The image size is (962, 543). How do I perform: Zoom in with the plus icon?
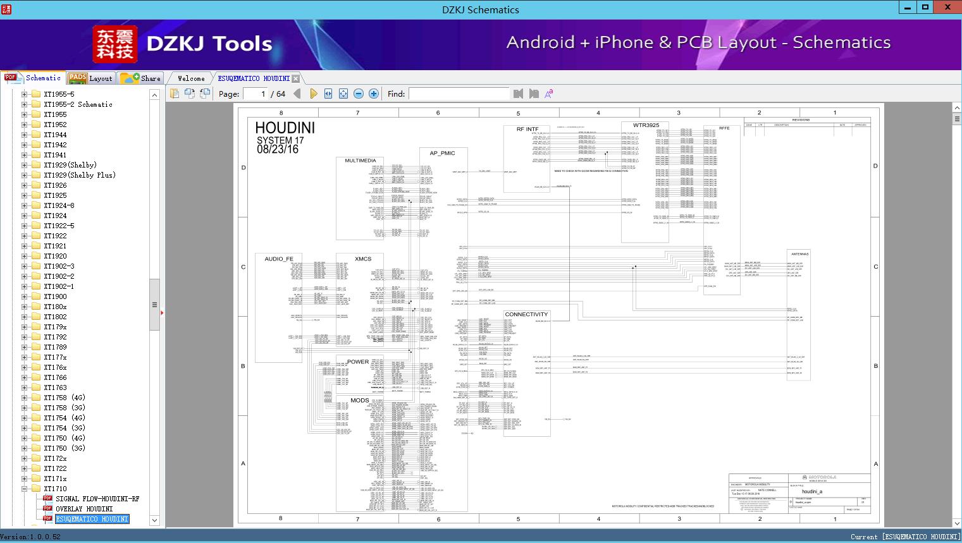pos(374,94)
